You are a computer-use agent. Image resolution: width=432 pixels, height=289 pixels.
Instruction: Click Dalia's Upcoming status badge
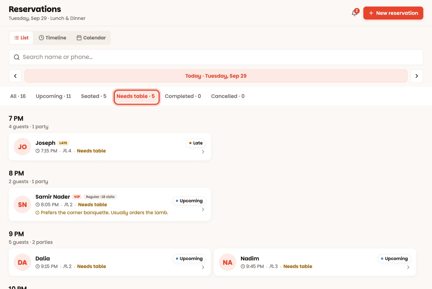click(189, 259)
